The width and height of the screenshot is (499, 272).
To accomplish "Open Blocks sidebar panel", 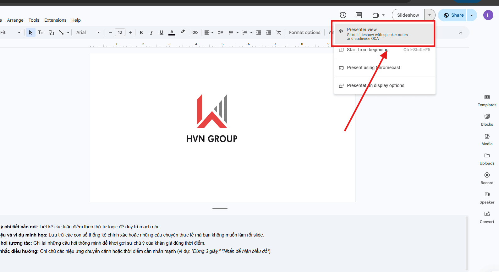I will (x=487, y=120).
